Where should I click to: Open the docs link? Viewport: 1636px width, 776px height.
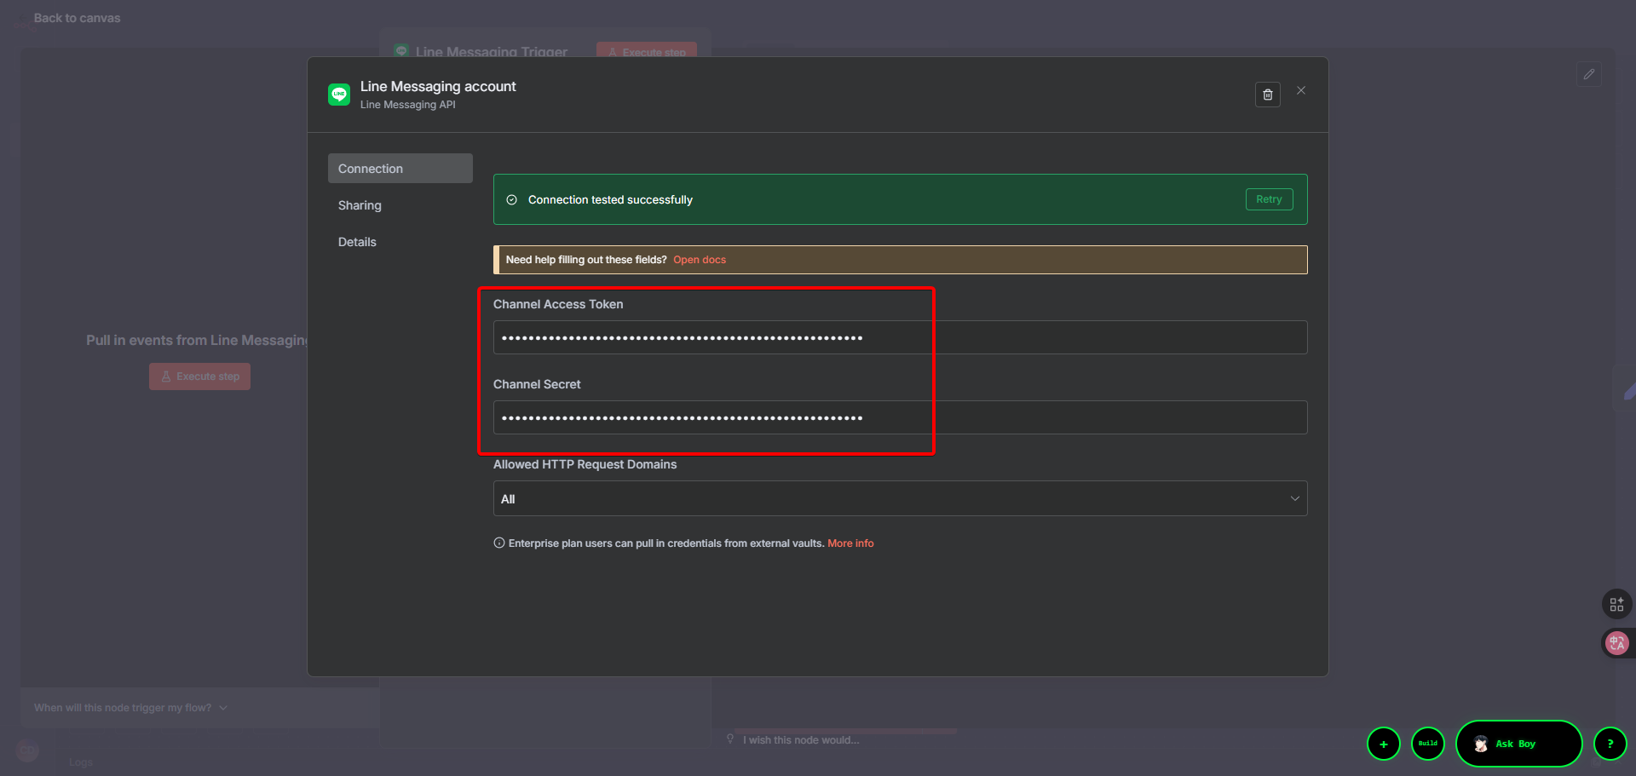pos(700,260)
